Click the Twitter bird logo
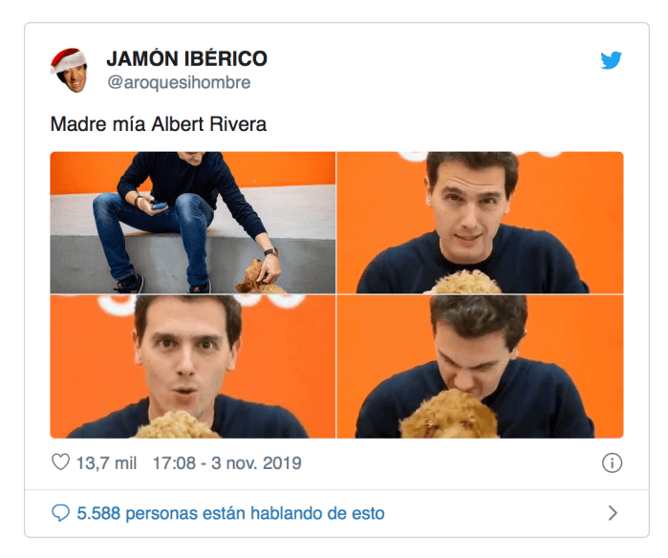 [x=611, y=60]
